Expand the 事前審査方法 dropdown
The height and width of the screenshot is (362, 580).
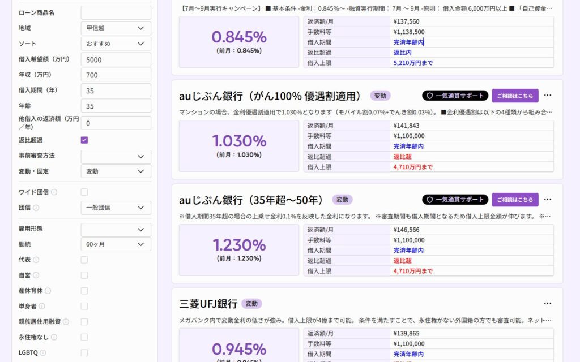(x=116, y=157)
